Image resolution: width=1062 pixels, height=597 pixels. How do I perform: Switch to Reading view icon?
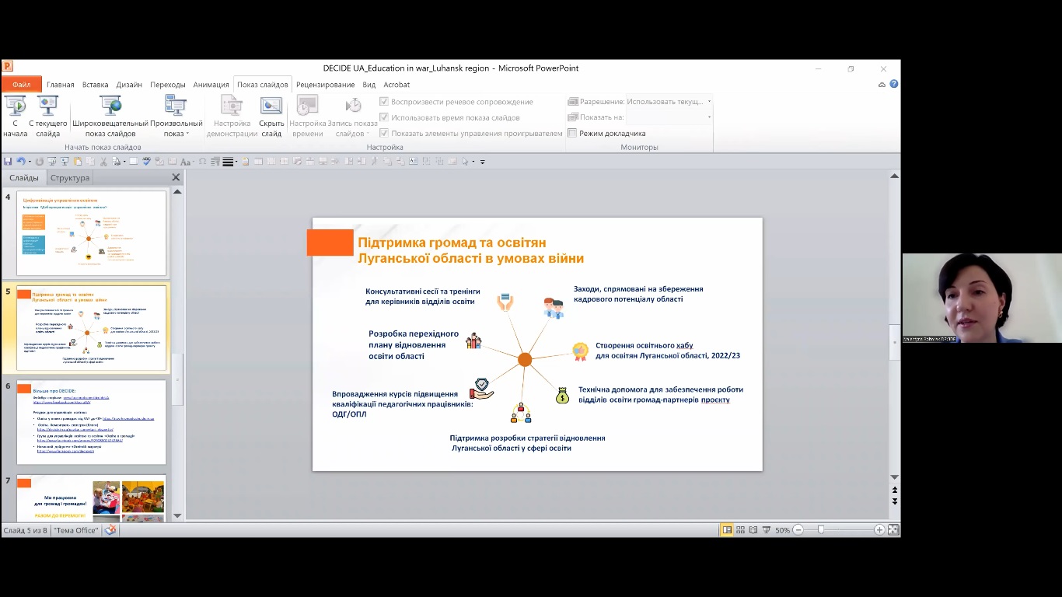(x=753, y=530)
